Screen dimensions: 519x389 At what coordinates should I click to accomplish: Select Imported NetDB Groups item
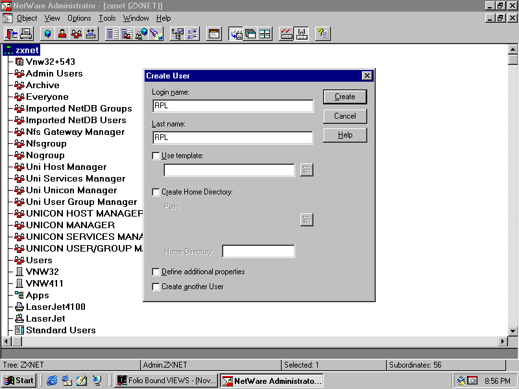(73, 108)
